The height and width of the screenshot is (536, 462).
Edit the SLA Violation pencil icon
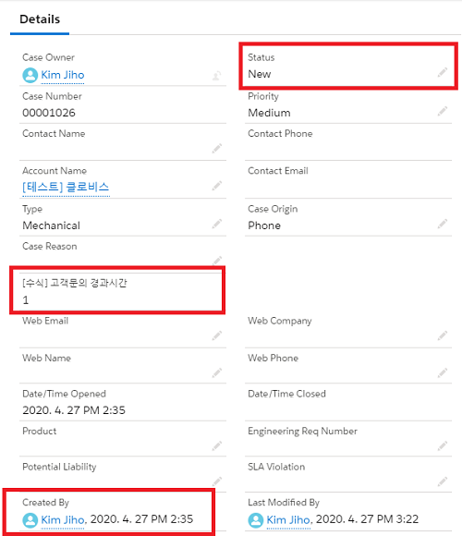click(x=443, y=481)
